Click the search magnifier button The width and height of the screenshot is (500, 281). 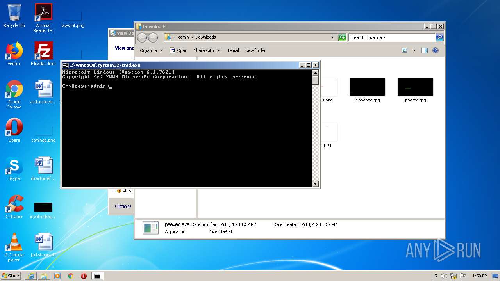point(439,37)
